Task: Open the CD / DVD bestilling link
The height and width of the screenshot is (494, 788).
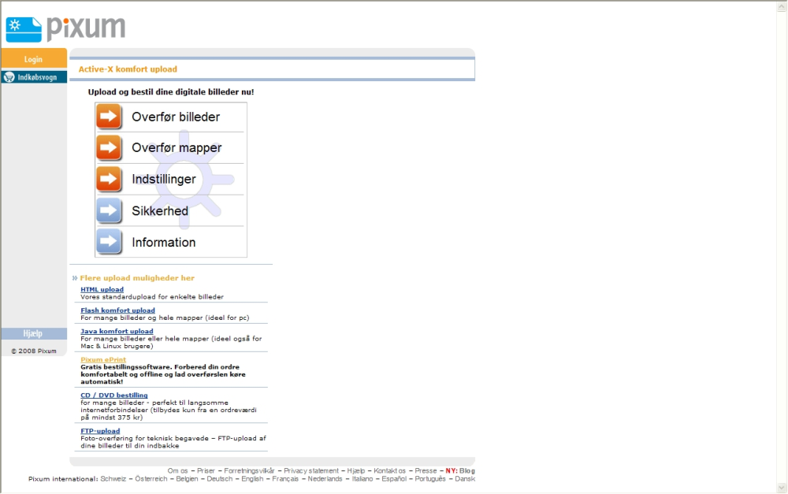Action: [x=114, y=396]
